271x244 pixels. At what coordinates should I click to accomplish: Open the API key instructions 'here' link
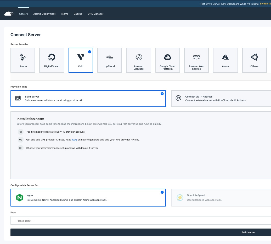pos(74,140)
